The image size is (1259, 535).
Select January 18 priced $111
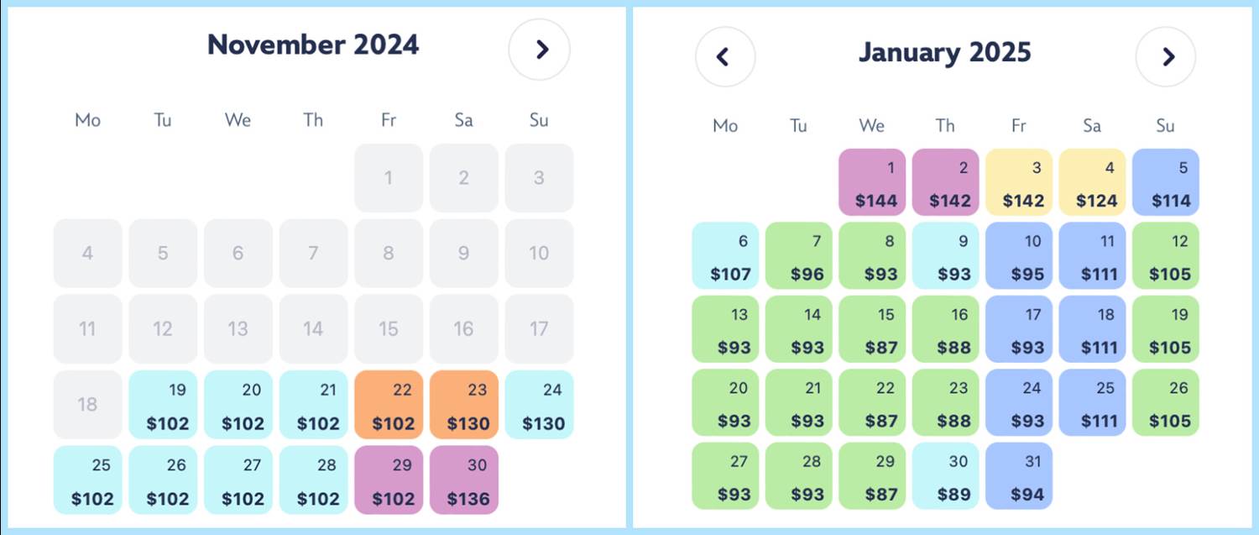click(x=1092, y=329)
